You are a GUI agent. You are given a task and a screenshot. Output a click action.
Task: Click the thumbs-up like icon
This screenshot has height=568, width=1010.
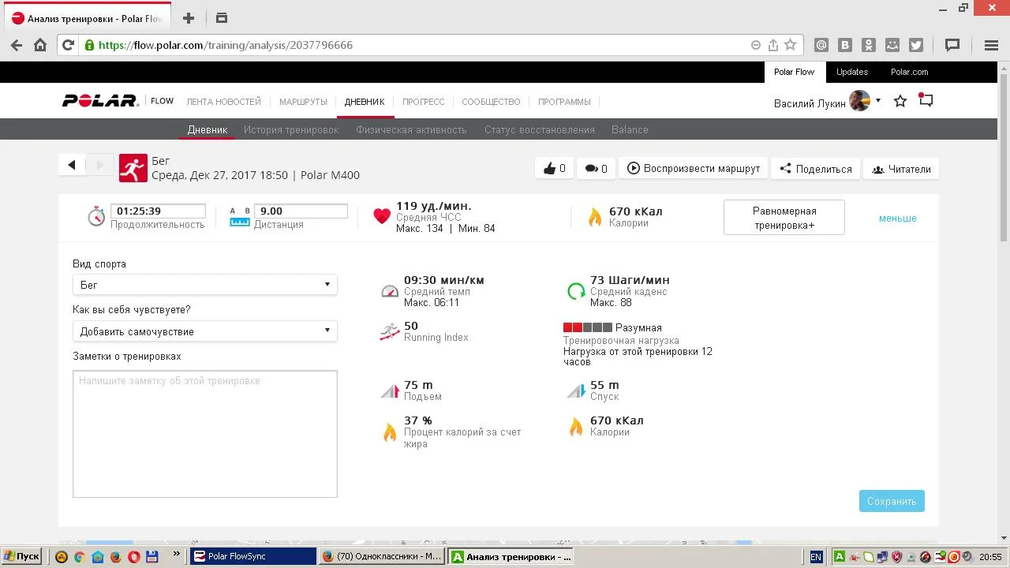pyautogui.click(x=549, y=168)
